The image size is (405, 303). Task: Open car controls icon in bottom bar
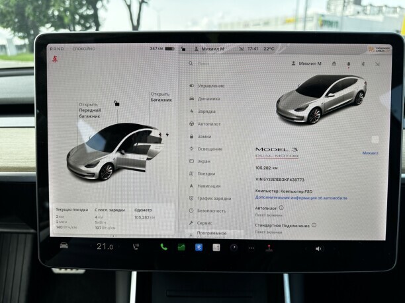click(64, 246)
